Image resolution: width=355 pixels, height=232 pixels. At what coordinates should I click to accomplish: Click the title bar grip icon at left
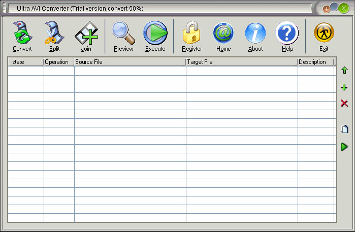tap(5, 8)
